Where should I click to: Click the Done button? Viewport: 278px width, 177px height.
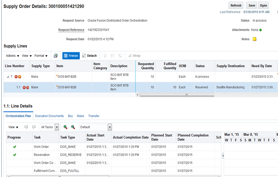coord(263,5)
